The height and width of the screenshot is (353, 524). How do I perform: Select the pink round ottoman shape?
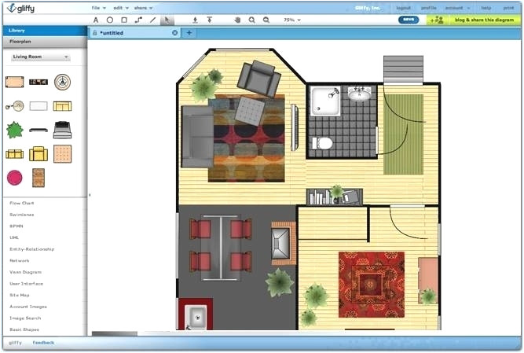click(15, 178)
